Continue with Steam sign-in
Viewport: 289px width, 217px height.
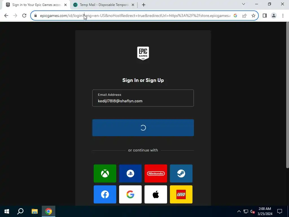(x=181, y=173)
